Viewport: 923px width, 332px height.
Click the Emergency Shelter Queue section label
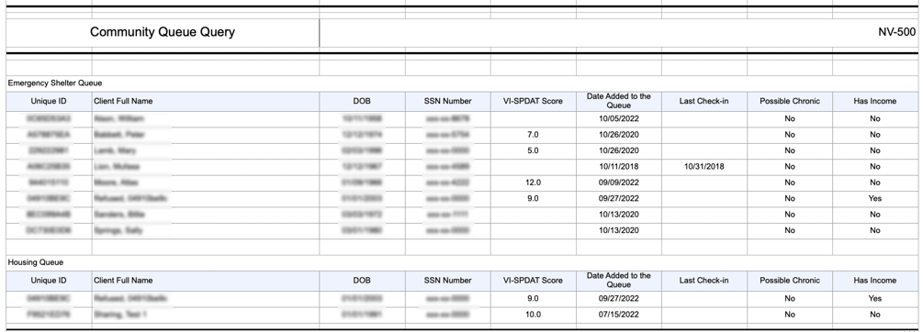[55, 83]
